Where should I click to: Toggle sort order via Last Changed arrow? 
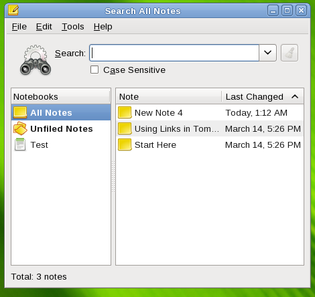click(295, 96)
